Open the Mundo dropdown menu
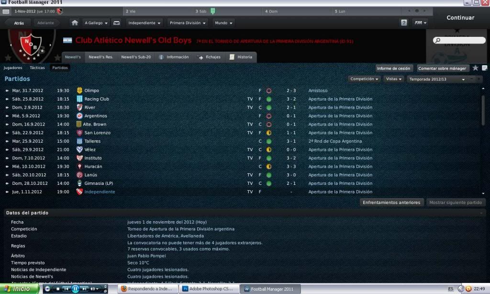The image size is (490, 294). click(x=223, y=23)
